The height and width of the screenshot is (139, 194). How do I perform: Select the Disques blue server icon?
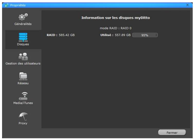coord(23,37)
